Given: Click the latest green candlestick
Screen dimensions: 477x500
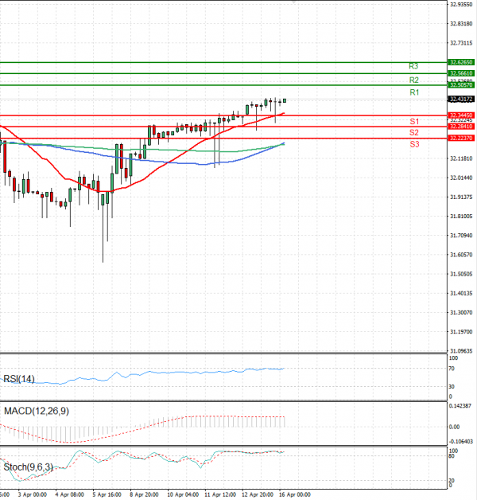Looking at the screenshot, I should 285,101.
